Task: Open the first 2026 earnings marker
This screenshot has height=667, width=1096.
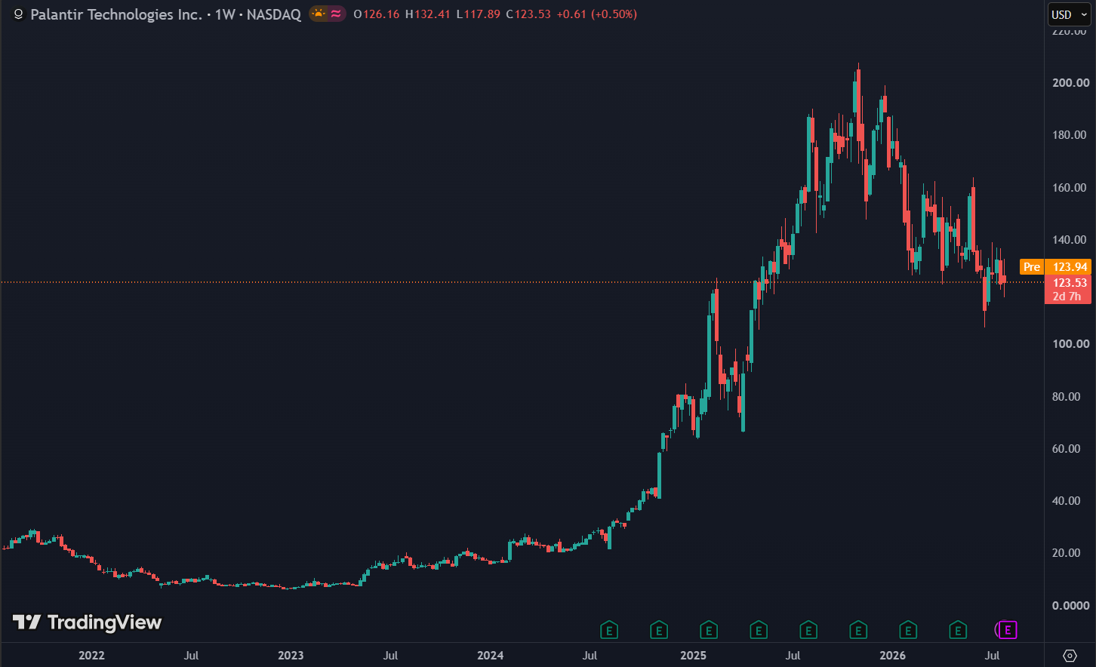Action: (908, 629)
